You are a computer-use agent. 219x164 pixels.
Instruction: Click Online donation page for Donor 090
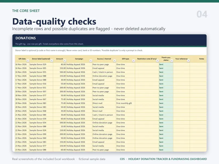(104, 134)
